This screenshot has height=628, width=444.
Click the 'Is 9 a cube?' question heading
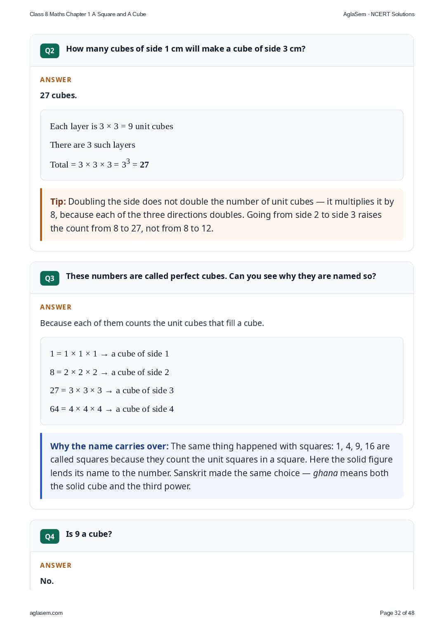coord(89,534)
